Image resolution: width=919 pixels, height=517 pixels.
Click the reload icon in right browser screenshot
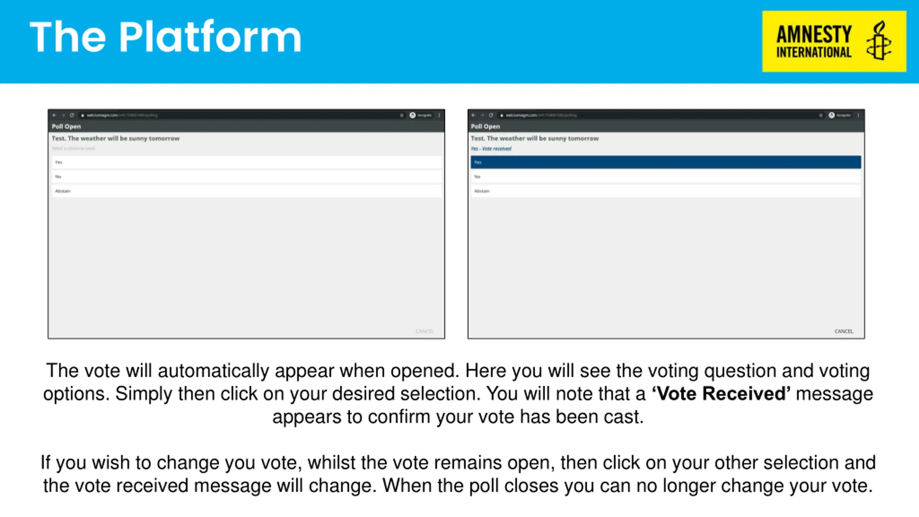pos(491,115)
